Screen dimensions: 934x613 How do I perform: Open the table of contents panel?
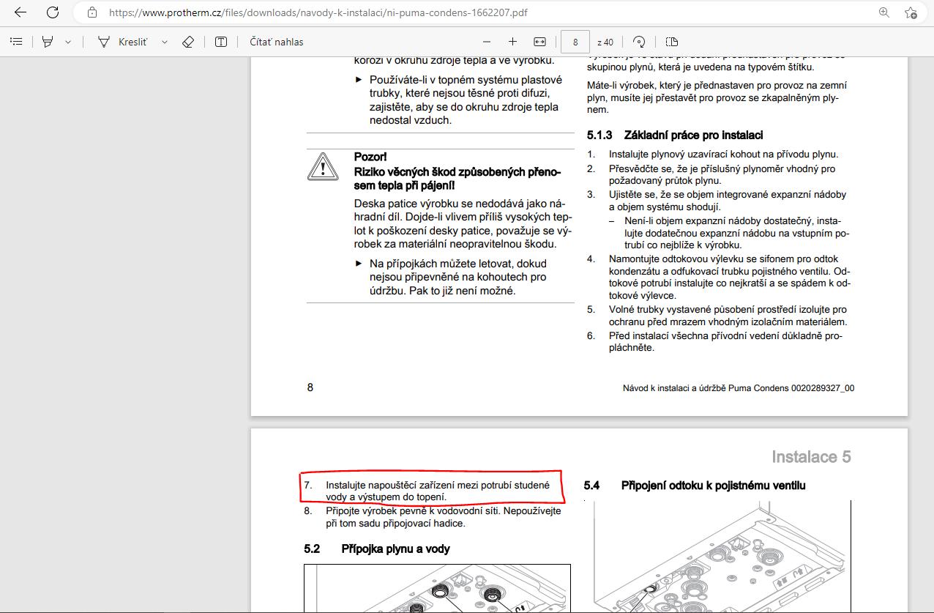[16, 42]
